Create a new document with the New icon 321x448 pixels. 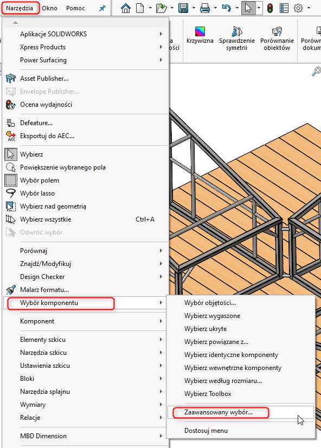140,8
